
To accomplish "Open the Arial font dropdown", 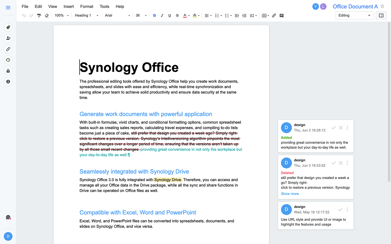I will (x=118, y=16).
